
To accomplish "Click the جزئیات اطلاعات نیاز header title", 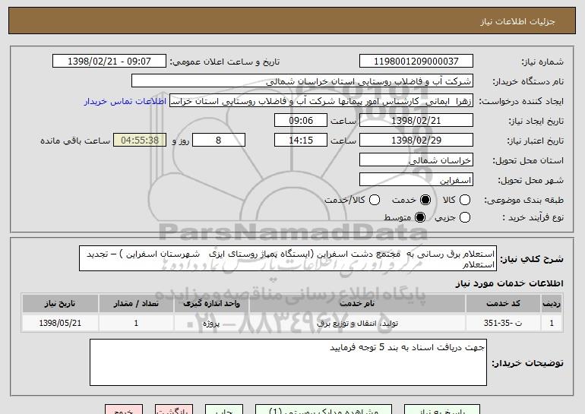I will coord(518,21).
